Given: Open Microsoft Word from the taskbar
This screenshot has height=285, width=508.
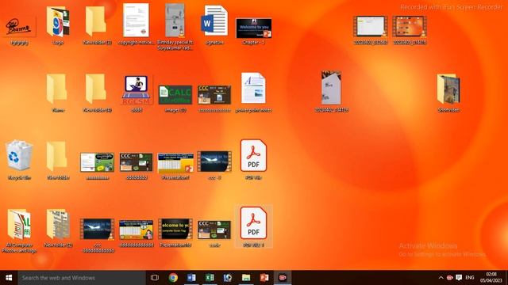Looking at the screenshot, I should pyautogui.click(x=191, y=278).
